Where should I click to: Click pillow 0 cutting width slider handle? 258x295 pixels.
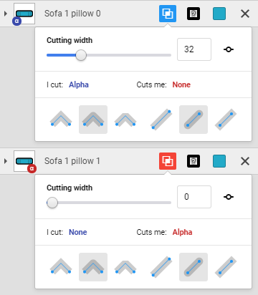point(81,55)
